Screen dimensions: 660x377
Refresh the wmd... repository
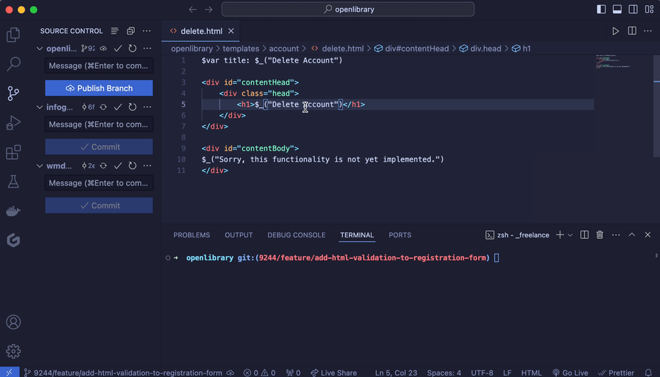tap(132, 166)
